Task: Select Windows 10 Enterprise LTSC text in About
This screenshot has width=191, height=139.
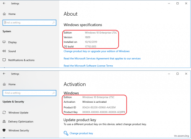Action: 101,33
